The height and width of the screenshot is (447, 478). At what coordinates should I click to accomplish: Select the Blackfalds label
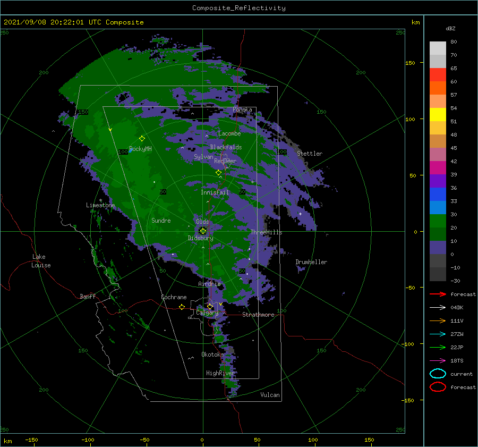tap(226, 147)
